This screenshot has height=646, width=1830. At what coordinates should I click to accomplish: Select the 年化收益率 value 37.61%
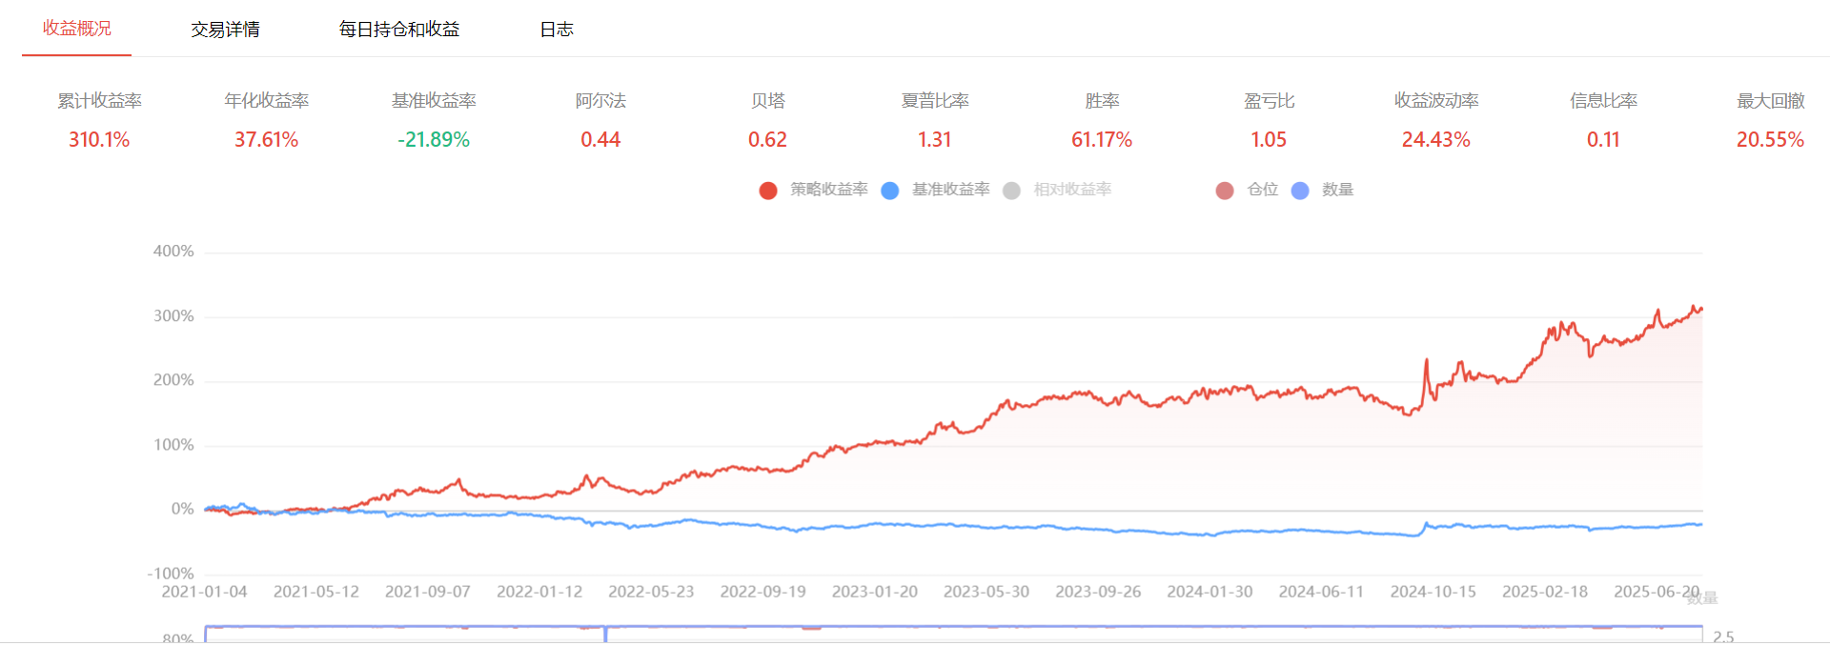click(x=266, y=140)
